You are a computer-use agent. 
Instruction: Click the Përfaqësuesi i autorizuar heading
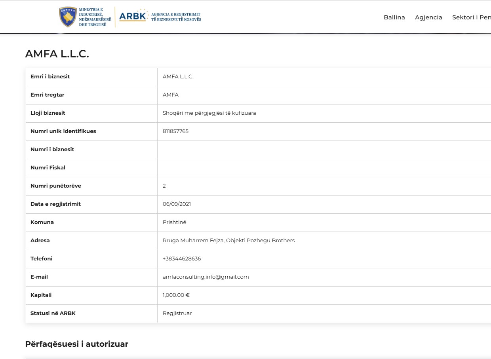tap(77, 344)
